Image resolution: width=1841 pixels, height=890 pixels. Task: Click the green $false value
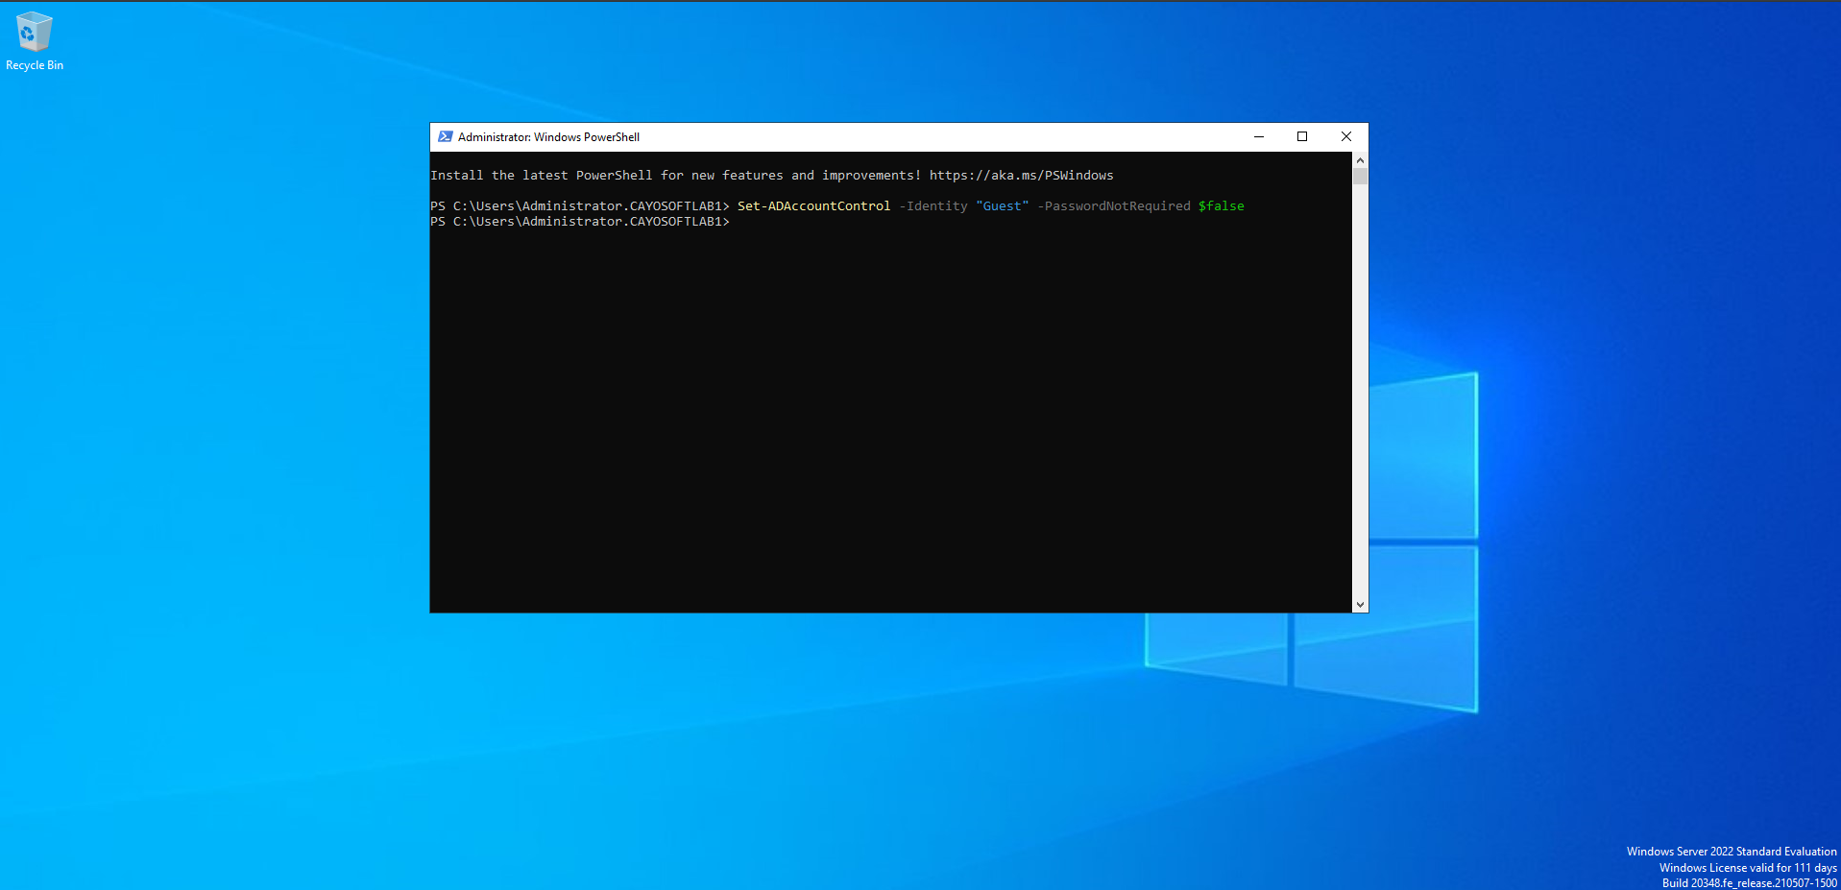pyautogui.click(x=1221, y=206)
